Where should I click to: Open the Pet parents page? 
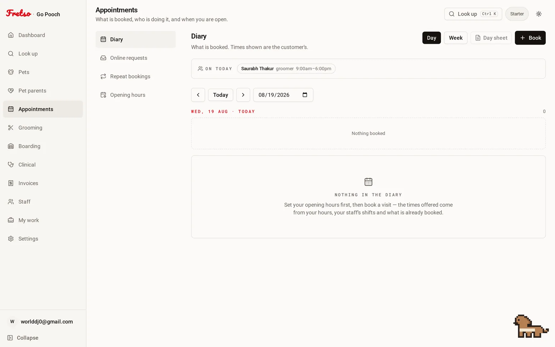click(x=43, y=91)
